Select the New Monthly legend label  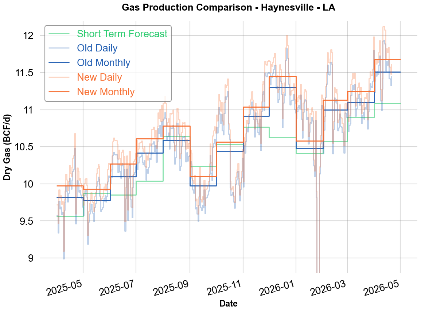click(106, 92)
